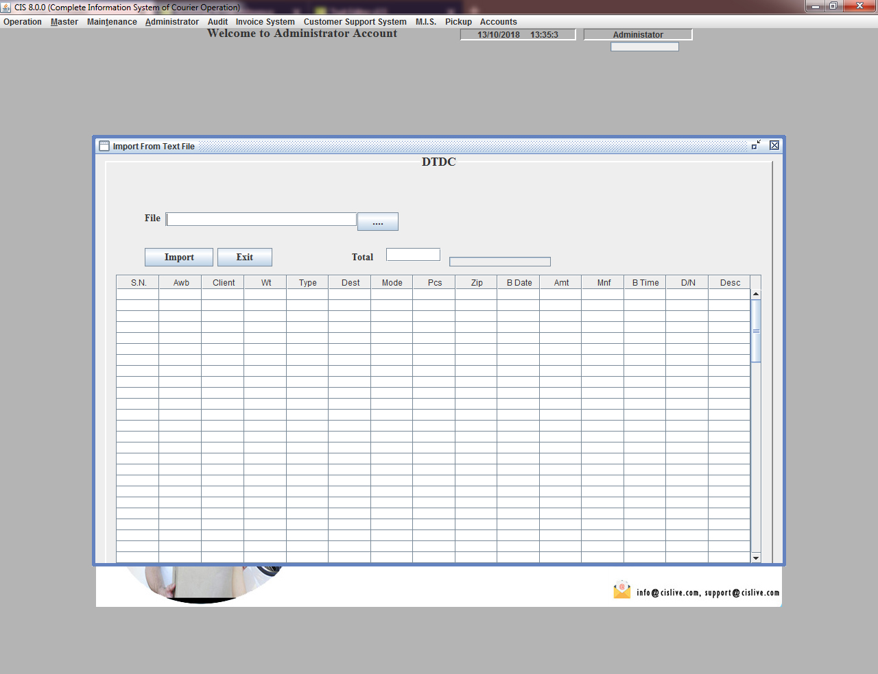Open the Customer Support System menu
This screenshot has height=674, width=878.
tap(355, 22)
